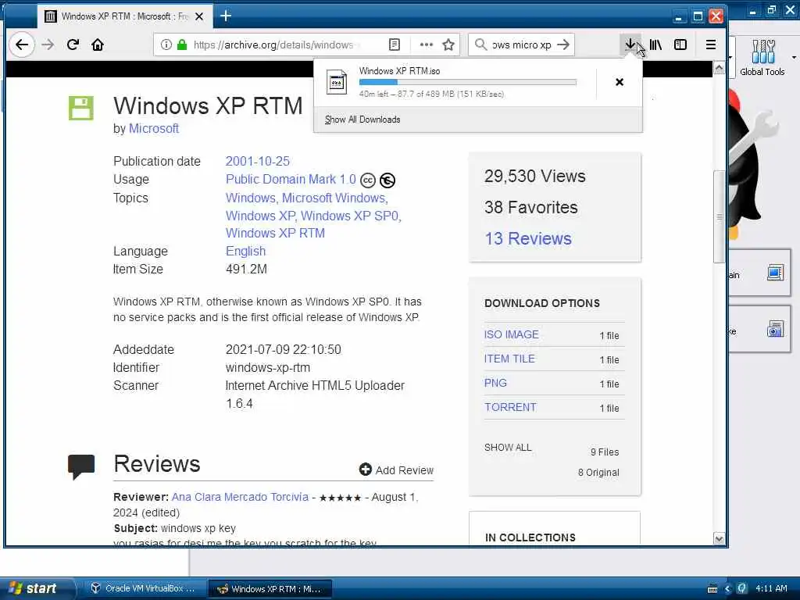The height and width of the screenshot is (600, 800).
Task: Open the Microsoft Windows topic link
Action: point(334,198)
